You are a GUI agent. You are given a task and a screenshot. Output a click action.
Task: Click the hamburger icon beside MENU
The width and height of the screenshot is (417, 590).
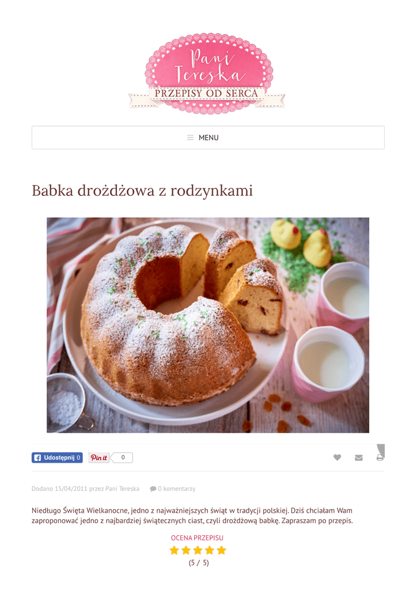click(190, 138)
